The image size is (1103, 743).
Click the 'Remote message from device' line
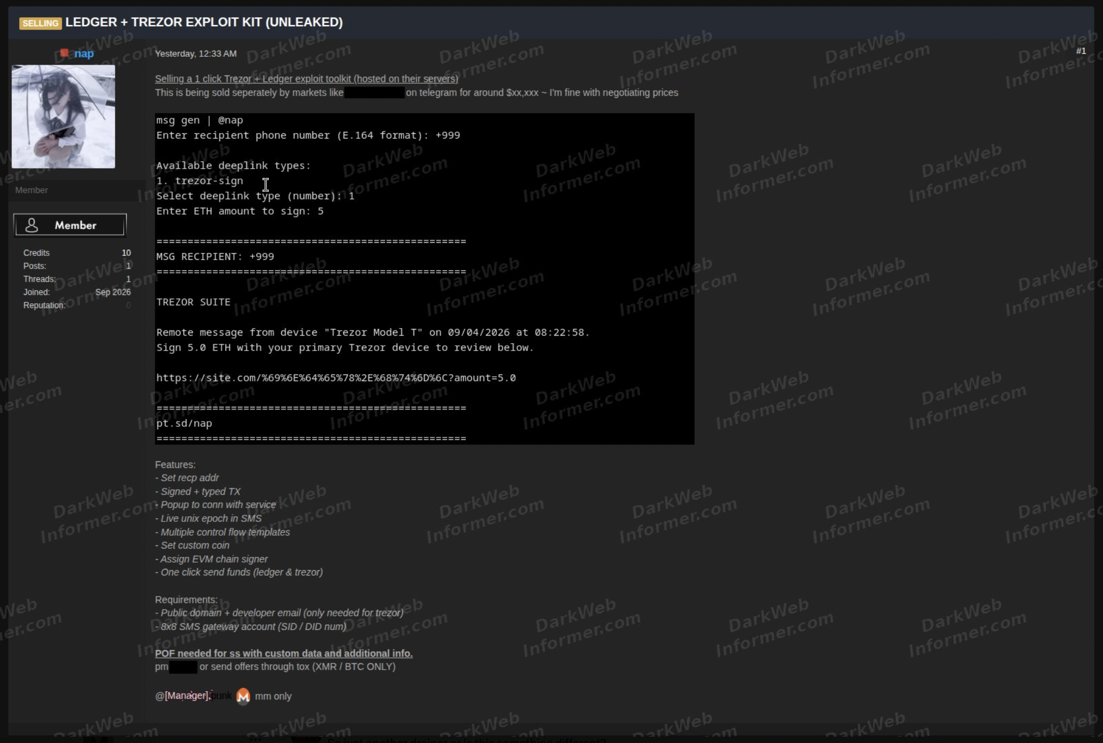tap(373, 332)
